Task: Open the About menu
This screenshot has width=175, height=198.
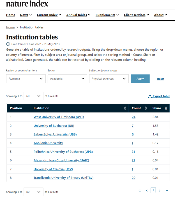Action: click(x=160, y=15)
